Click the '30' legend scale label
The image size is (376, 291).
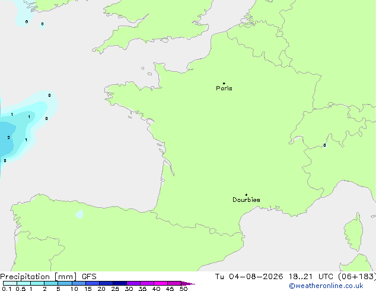tap(129, 289)
